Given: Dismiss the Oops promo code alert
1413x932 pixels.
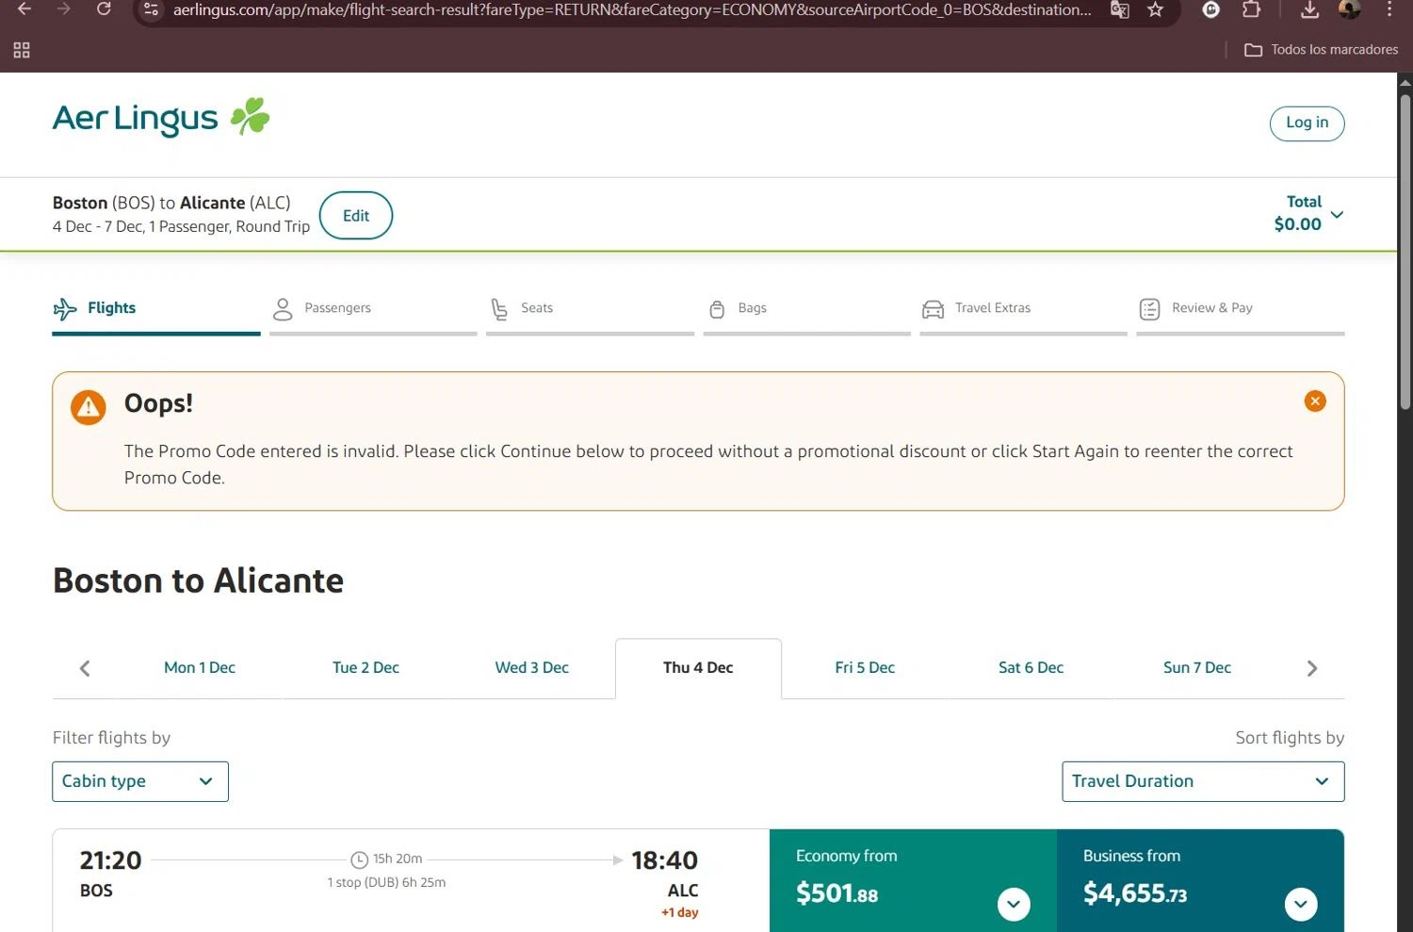Looking at the screenshot, I should (1315, 401).
